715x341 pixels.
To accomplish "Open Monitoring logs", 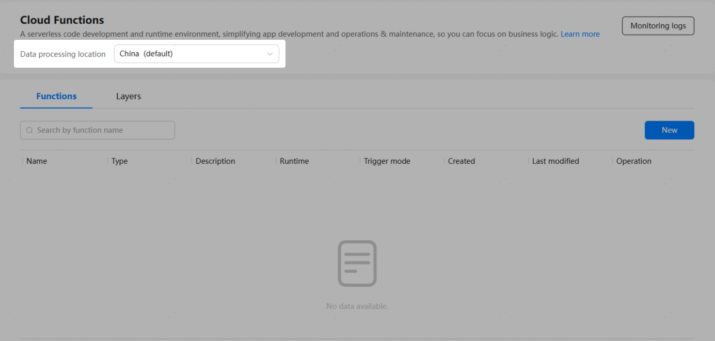I will click(x=658, y=26).
